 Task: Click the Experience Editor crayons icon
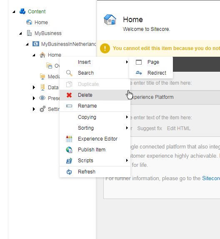[69, 139]
